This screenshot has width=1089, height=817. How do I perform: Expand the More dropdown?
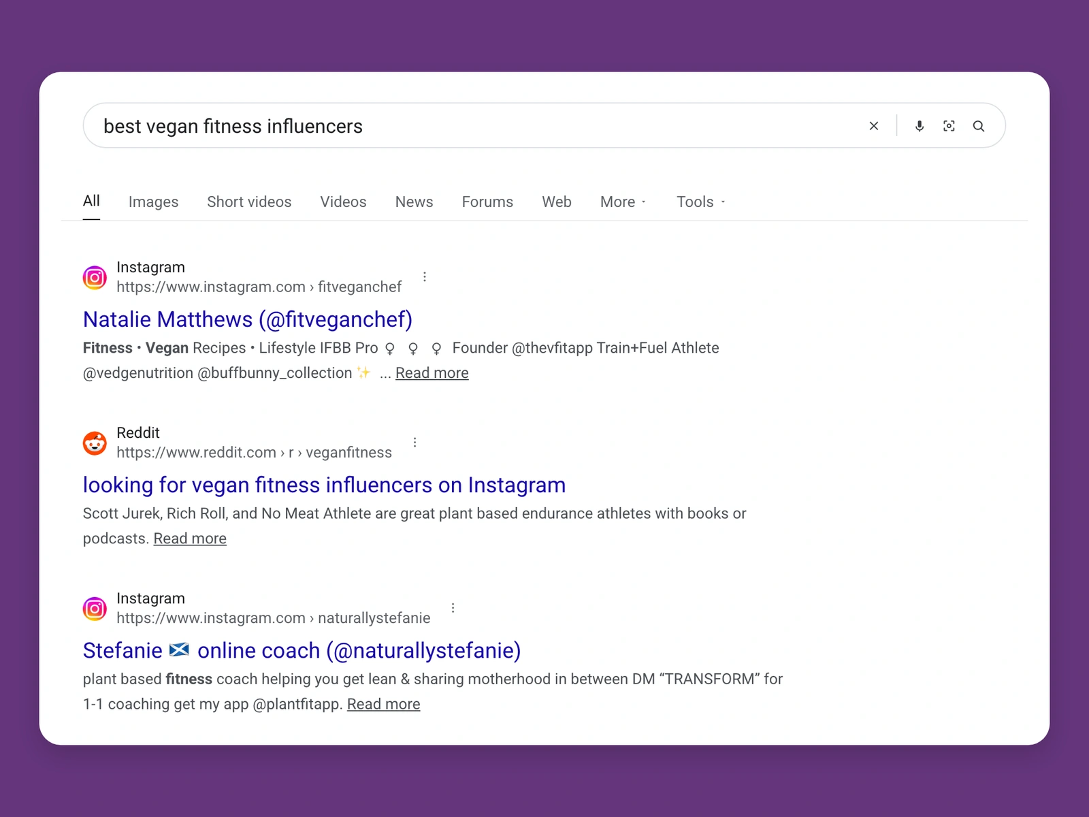(623, 202)
